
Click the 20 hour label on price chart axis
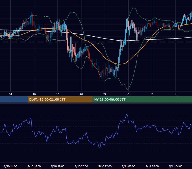(x=81, y=94)
